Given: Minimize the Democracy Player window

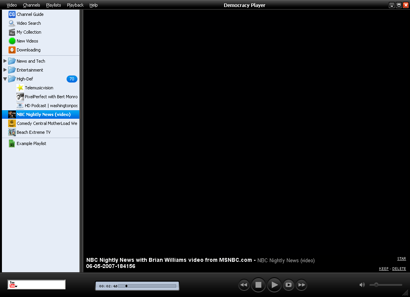Looking at the screenshot, I should [x=392, y=5].
